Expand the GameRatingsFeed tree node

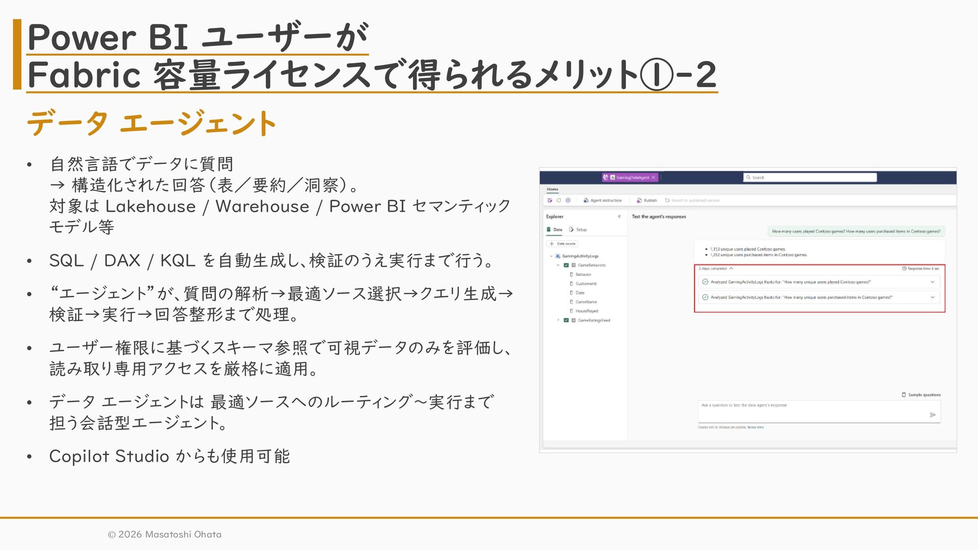click(558, 320)
